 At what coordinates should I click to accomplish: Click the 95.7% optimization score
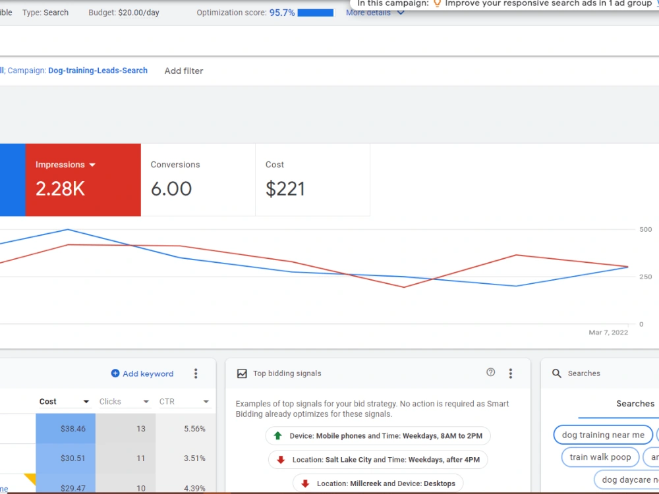point(282,13)
